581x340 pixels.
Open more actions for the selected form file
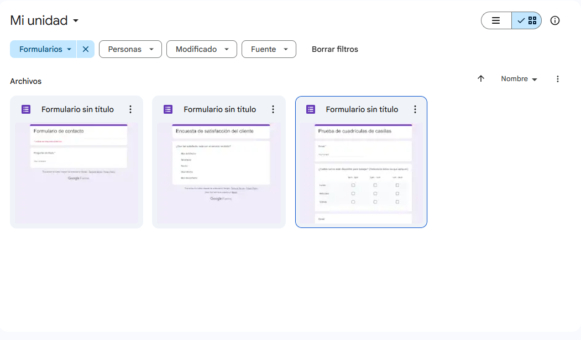pos(415,109)
